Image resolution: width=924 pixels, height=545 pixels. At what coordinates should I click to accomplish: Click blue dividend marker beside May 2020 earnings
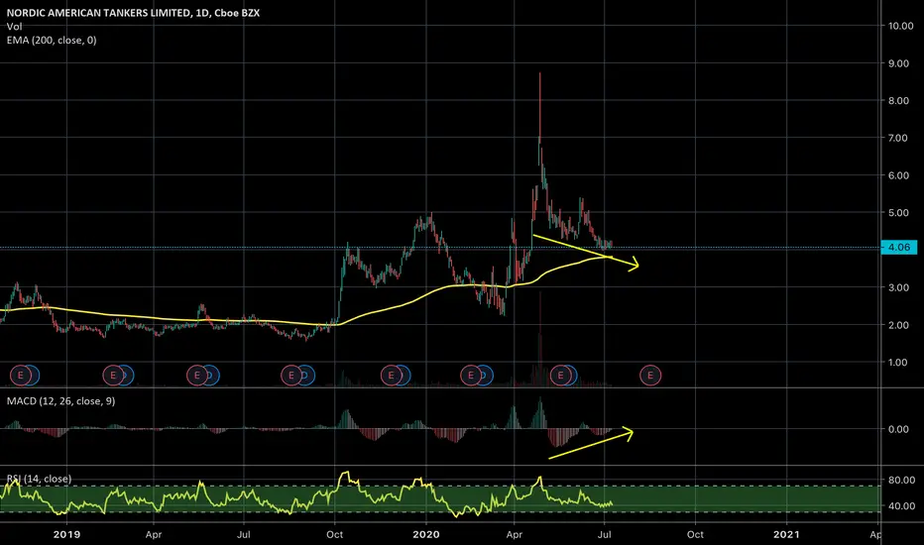pos(573,376)
